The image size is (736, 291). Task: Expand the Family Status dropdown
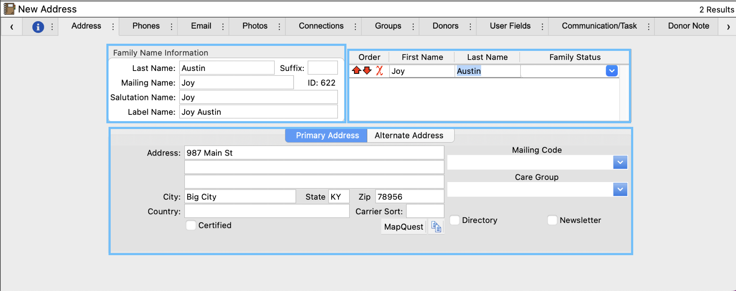611,71
